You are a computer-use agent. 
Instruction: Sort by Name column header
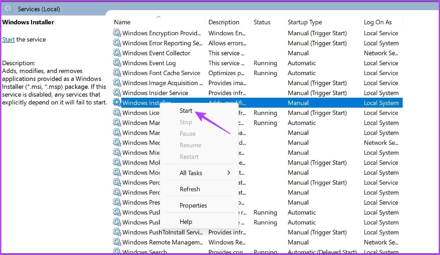point(122,22)
